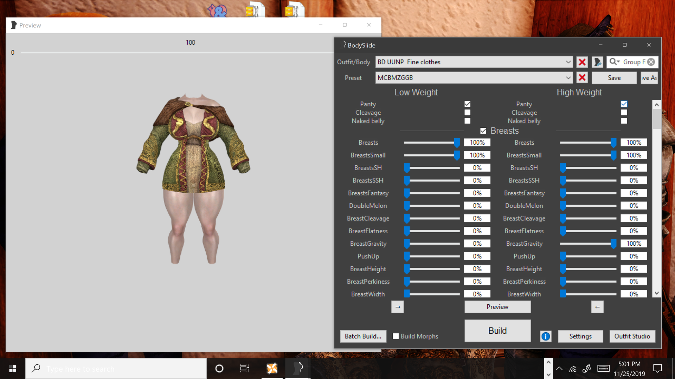Open the pen workspace tray icon
This screenshot has height=379, width=675.
pos(586,368)
